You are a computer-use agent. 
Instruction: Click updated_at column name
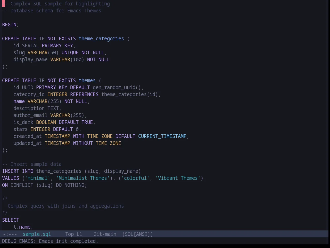28,143
